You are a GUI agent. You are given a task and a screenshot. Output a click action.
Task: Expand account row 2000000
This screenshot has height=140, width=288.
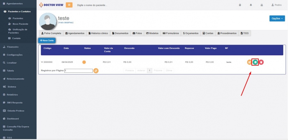click(x=42, y=62)
